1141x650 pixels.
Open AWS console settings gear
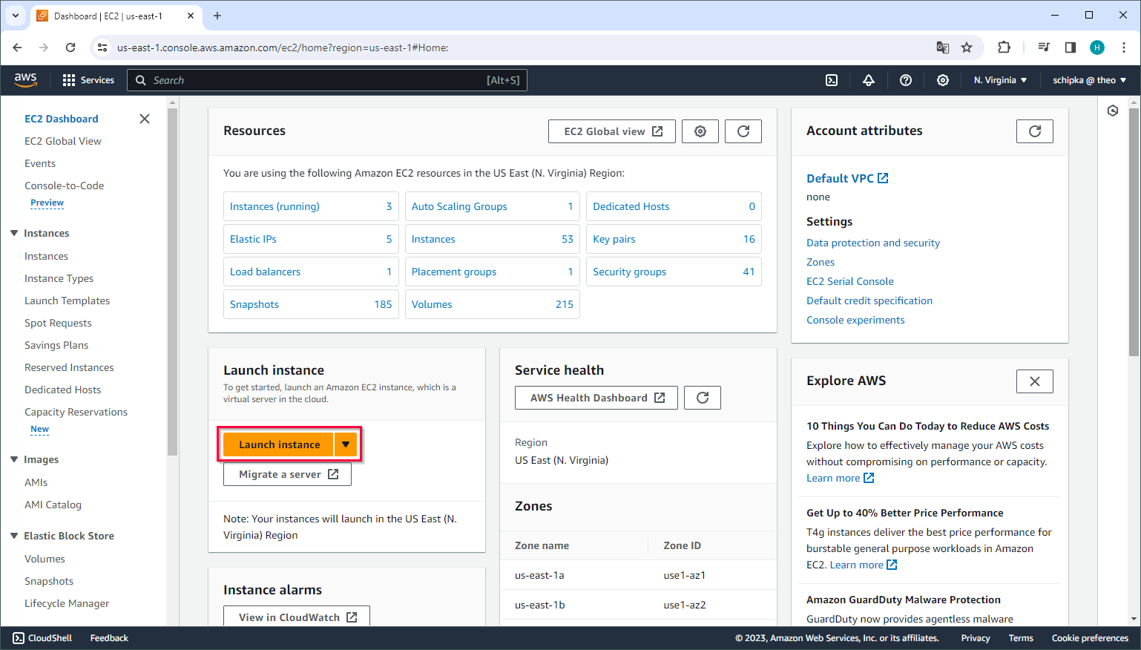click(x=943, y=80)
